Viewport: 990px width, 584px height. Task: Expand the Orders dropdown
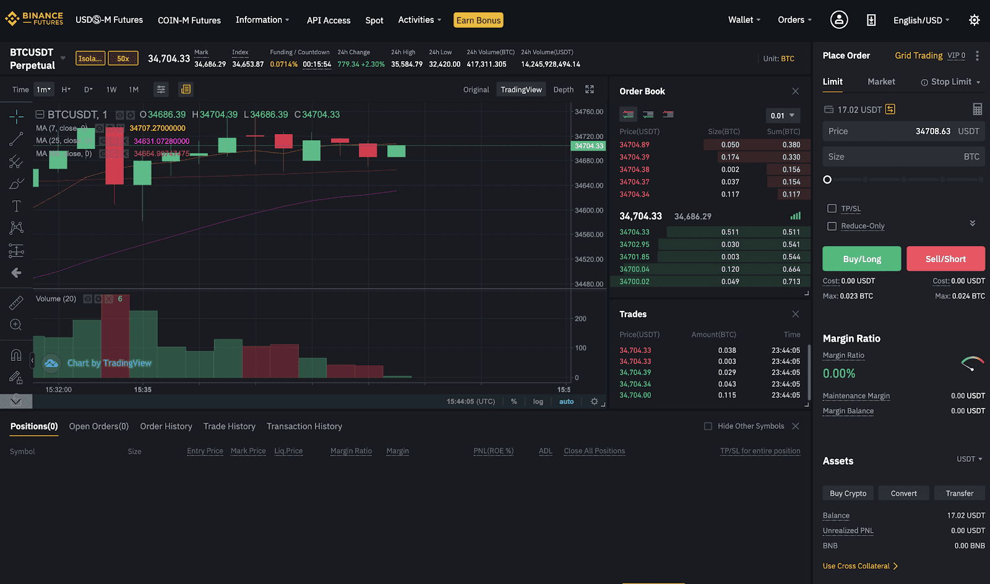[794, 20]
